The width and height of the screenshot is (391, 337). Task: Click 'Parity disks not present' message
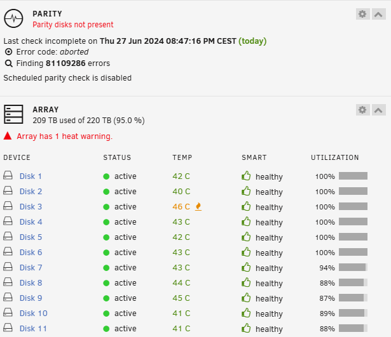[73, 25]
